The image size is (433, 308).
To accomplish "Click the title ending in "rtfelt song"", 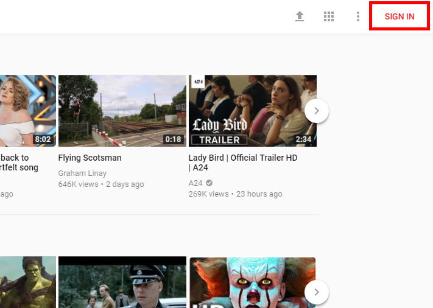I will (x=19, y=167).
